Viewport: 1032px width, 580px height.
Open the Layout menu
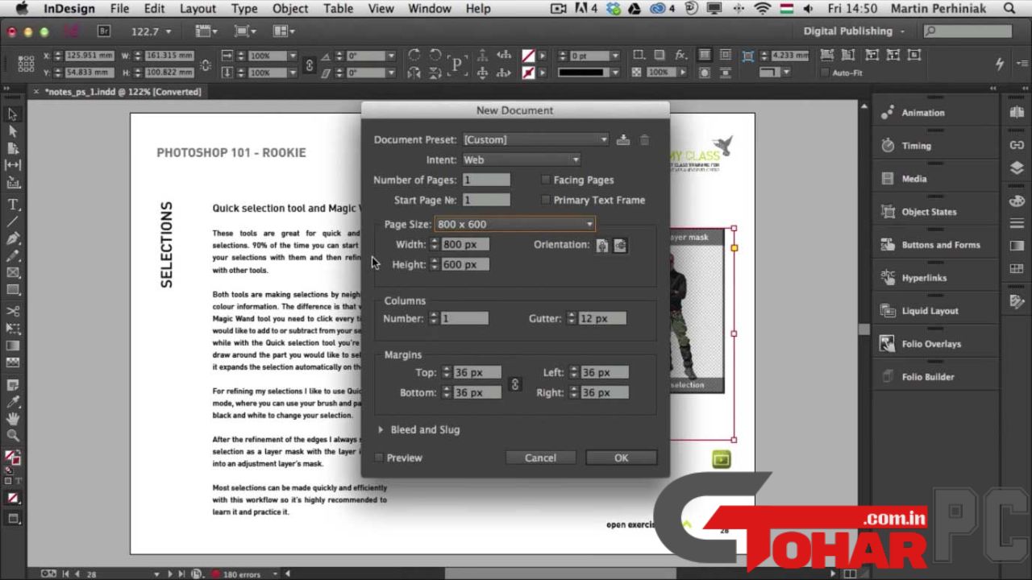point(198,9)
